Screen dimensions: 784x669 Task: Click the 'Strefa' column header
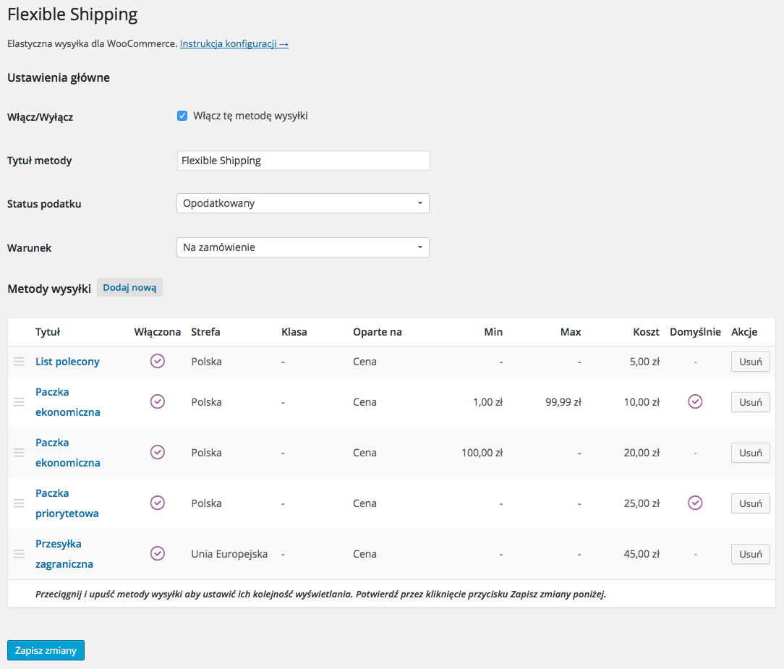click(x=205, y=332)
